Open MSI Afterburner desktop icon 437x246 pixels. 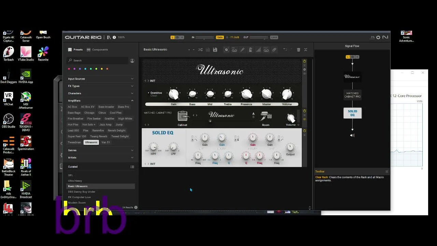click(26, 100)
